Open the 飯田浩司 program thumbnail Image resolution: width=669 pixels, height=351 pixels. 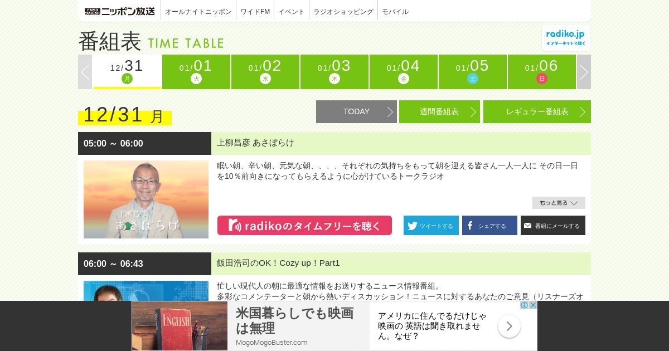pyautogui.click(x=146, y=291)
